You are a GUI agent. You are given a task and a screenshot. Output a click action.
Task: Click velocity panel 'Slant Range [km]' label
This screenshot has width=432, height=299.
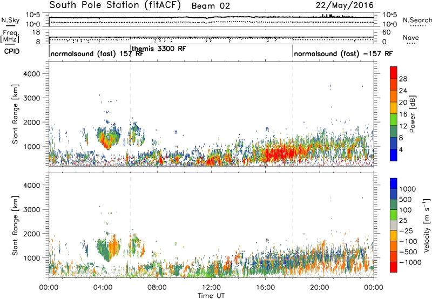pos(15,226)
